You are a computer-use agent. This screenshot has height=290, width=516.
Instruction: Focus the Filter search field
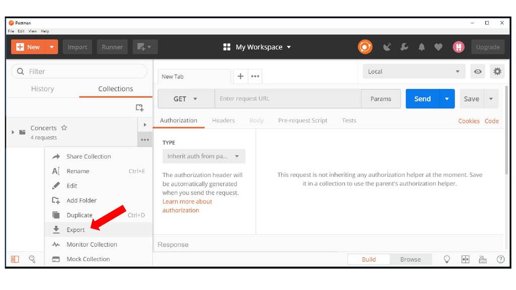pyautogui.click(x=79, y=71)
